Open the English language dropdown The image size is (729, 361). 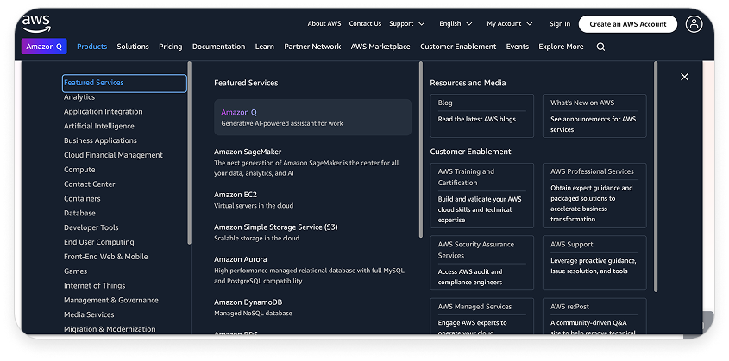coord(456,23)
